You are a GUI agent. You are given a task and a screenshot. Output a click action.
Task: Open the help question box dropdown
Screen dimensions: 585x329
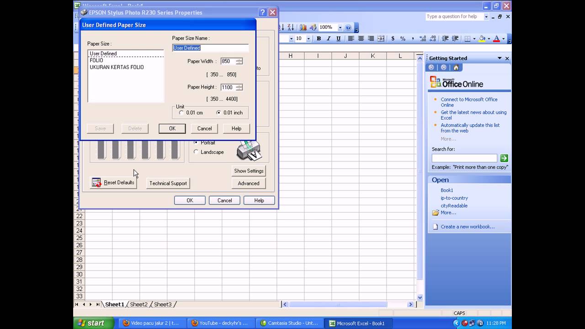click(486, 16)
